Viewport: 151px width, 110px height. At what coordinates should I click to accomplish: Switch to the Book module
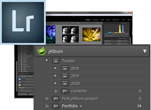point(108,20)
